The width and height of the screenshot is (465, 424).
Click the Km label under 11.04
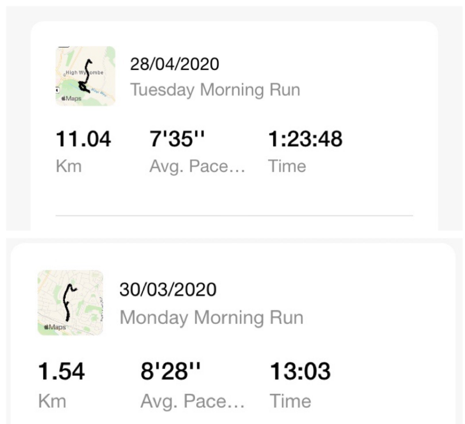(x=69, y=166)
